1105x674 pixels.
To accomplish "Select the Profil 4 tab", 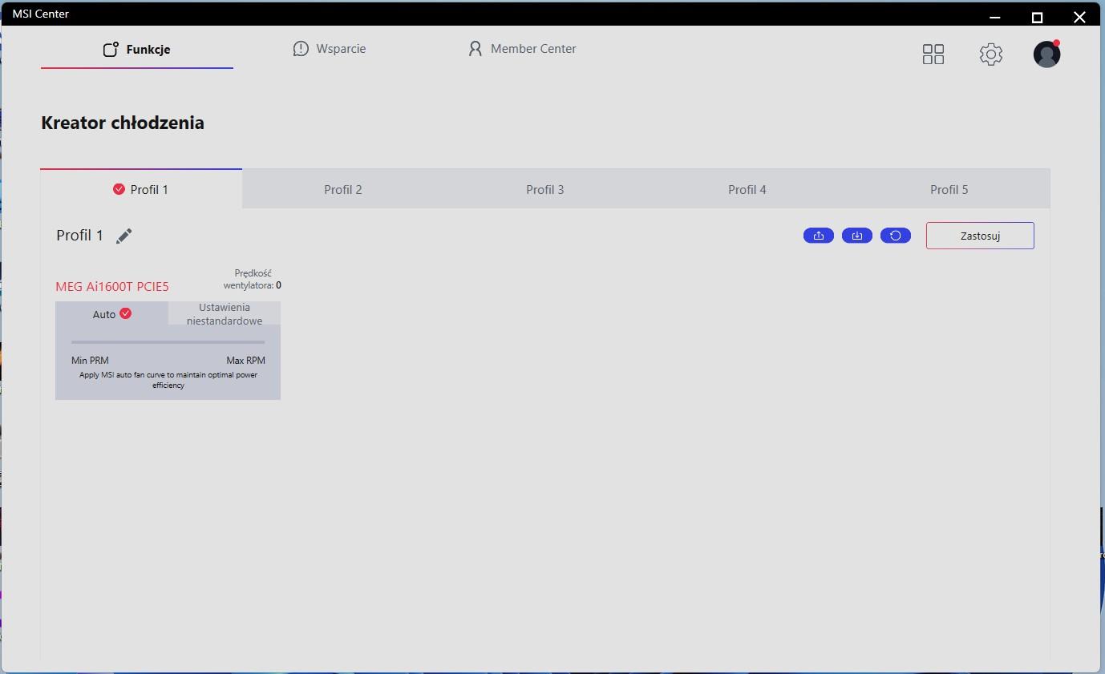I will click(x=747, y=189).
